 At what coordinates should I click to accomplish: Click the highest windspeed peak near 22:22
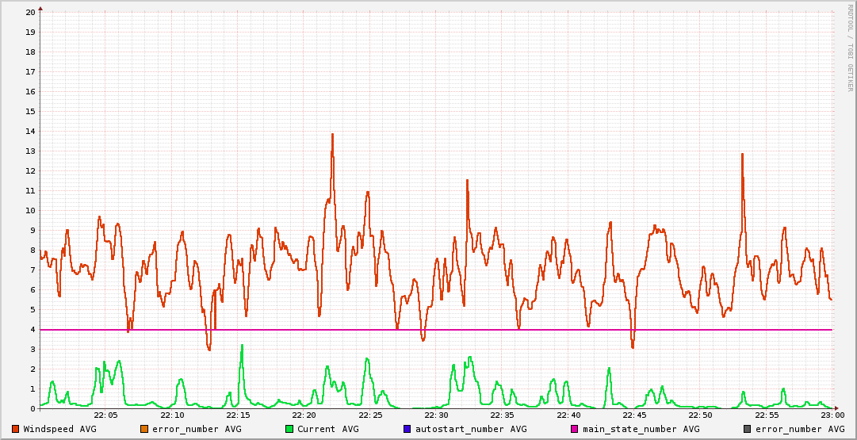332,135
